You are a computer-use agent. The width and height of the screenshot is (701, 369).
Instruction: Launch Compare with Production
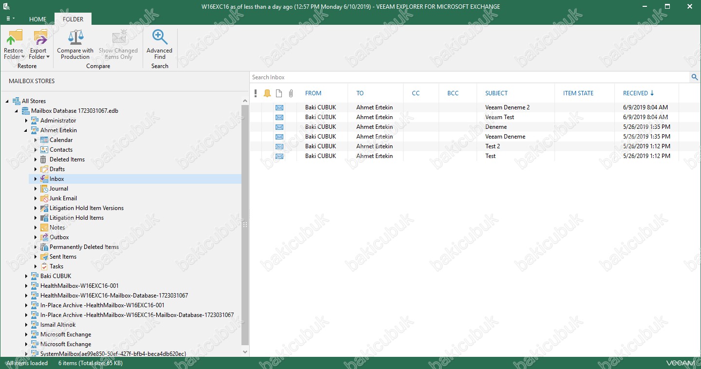[x=75, y=45]
